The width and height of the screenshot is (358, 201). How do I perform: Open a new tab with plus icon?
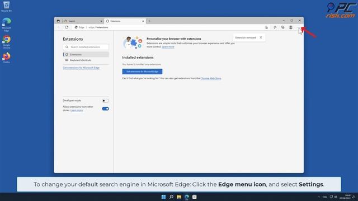[149, 21]
